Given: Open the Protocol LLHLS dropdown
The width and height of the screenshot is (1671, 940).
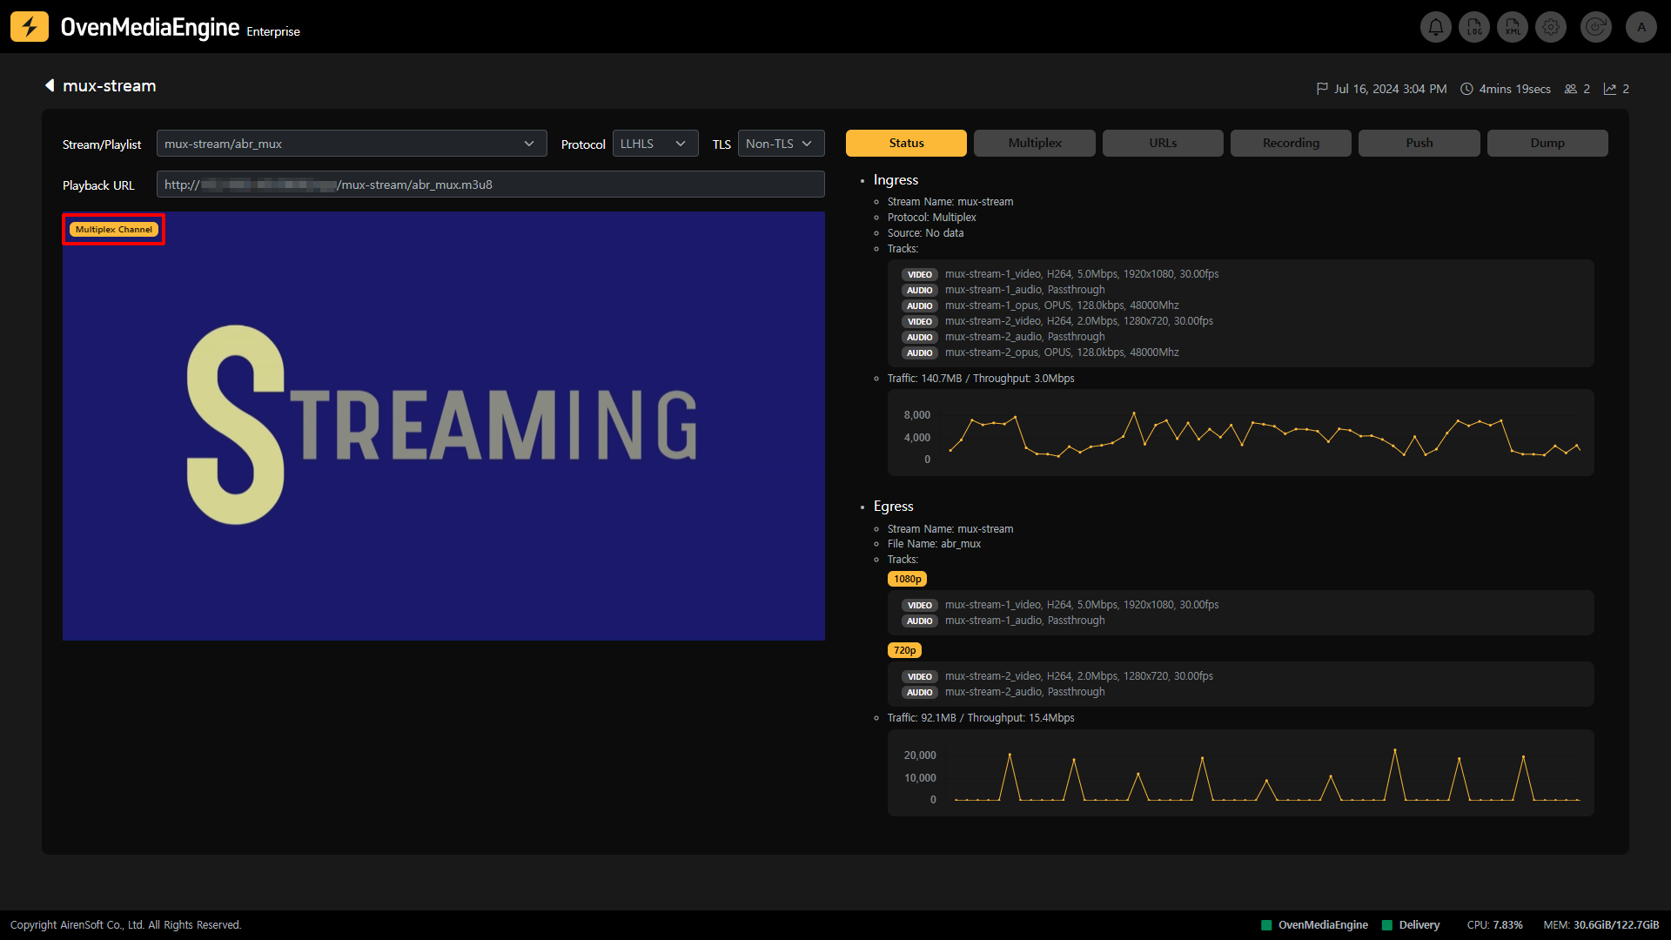Looking at the screenshot, I should [654, 144].
